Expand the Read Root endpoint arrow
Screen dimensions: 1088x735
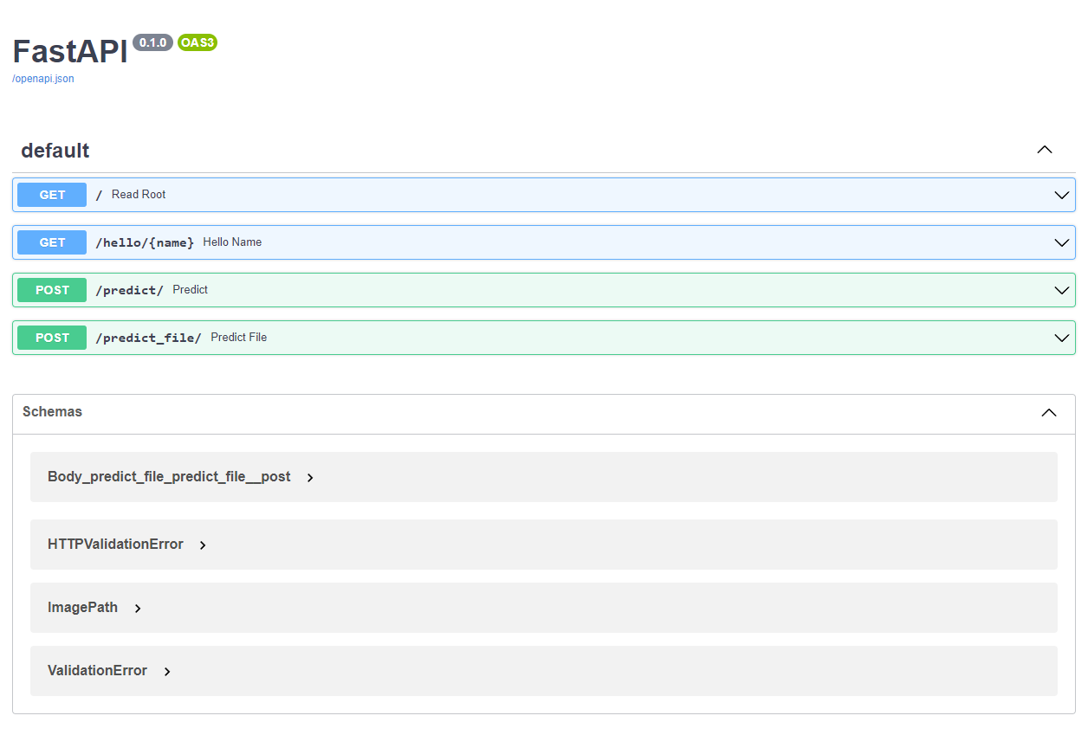tap(1062, 195)
